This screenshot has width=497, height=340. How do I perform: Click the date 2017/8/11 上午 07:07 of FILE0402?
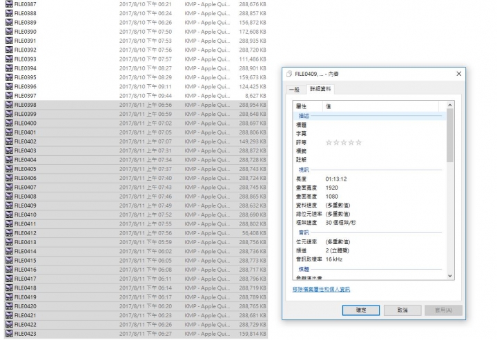point(146,141)
